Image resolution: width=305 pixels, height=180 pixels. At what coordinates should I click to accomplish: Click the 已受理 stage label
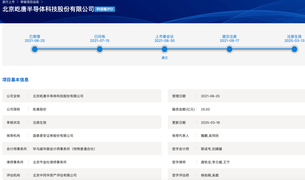35,37
